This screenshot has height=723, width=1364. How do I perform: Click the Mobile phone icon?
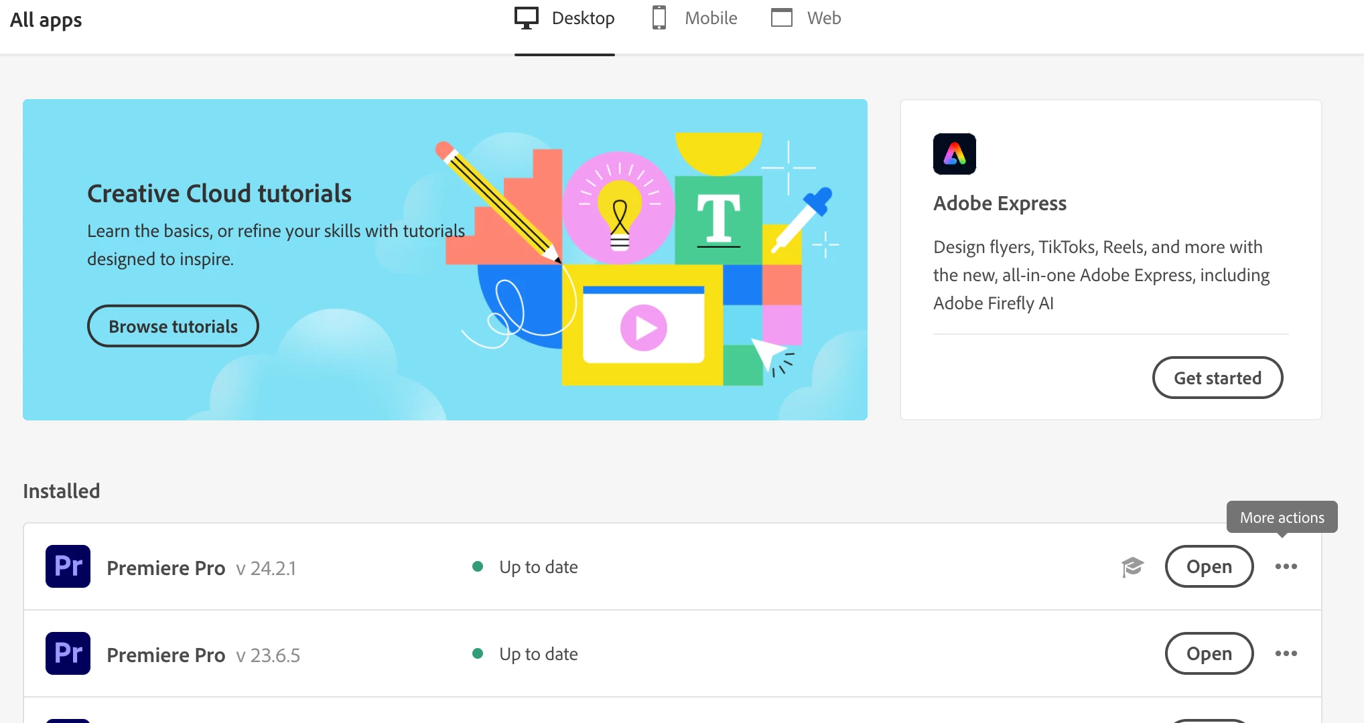659,18
